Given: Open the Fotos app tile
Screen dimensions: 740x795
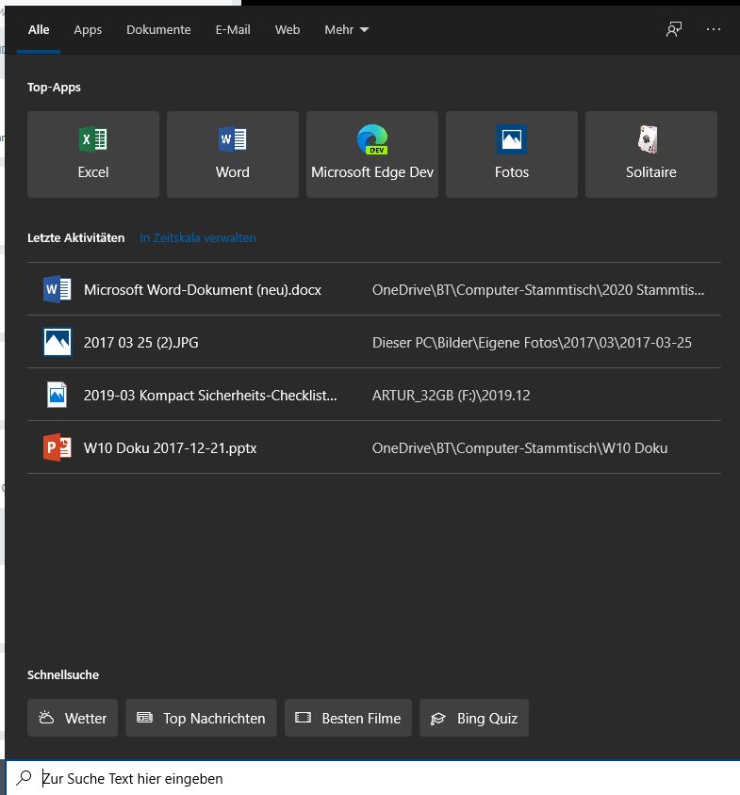Looking at the screenshot, I should click(x=512, y=154).
